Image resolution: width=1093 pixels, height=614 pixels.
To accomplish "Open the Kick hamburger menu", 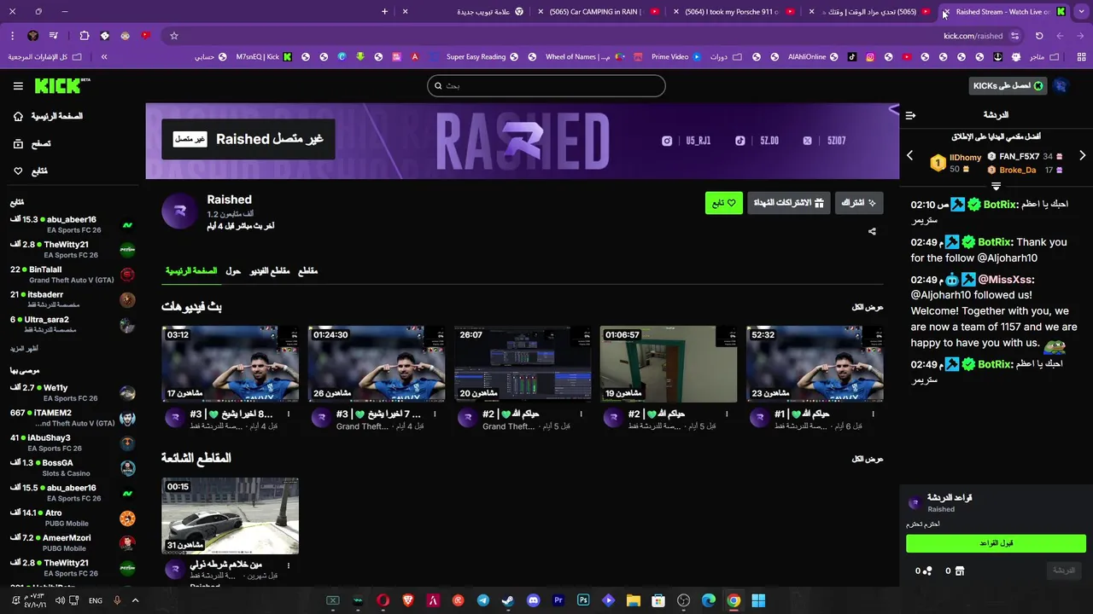I will click(18, 86).
